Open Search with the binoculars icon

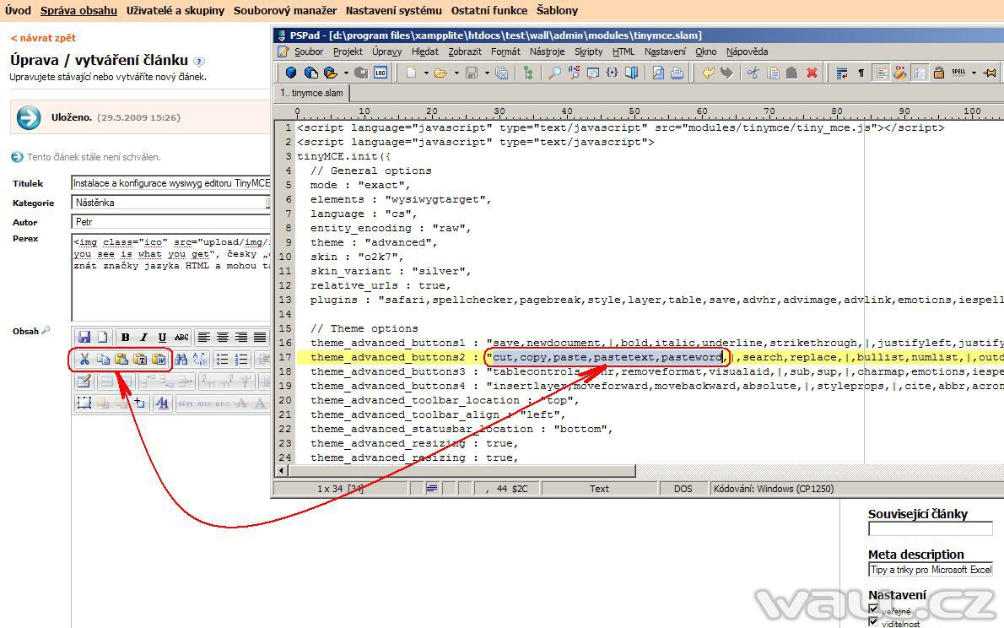click(x=181, y=360)
